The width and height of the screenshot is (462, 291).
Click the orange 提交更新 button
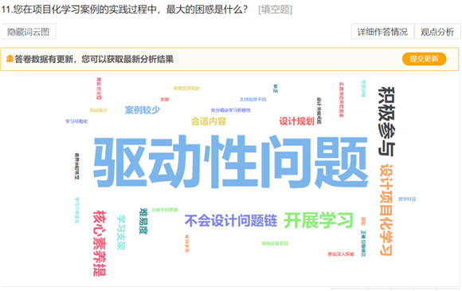(424, 59)
